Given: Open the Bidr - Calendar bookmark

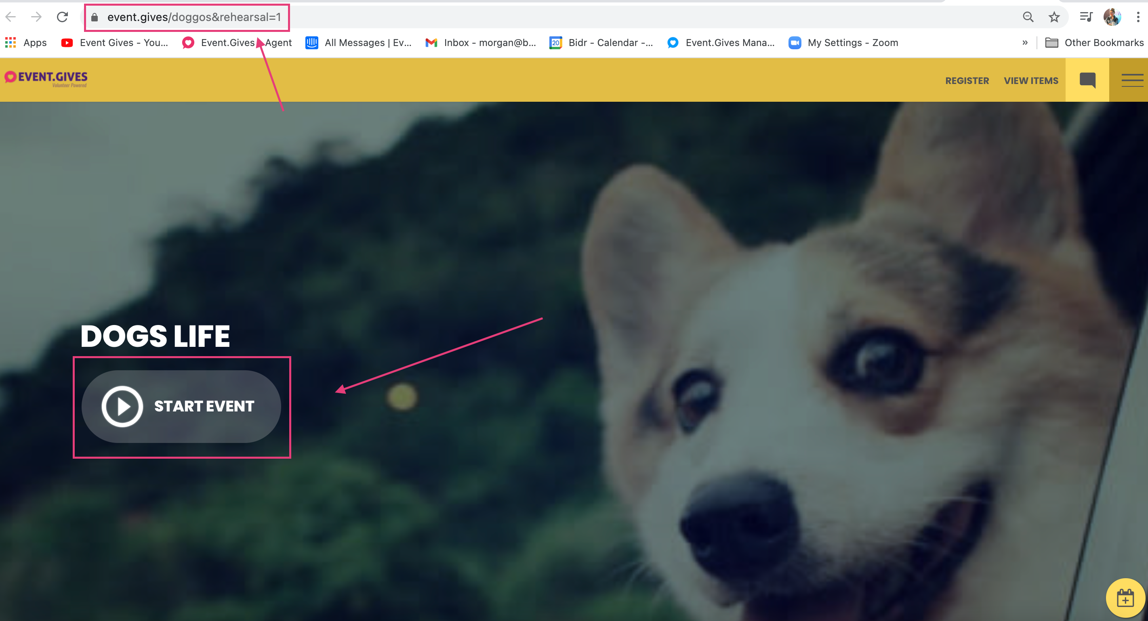Looking at the screenshot, I should [x=601, y=43].
